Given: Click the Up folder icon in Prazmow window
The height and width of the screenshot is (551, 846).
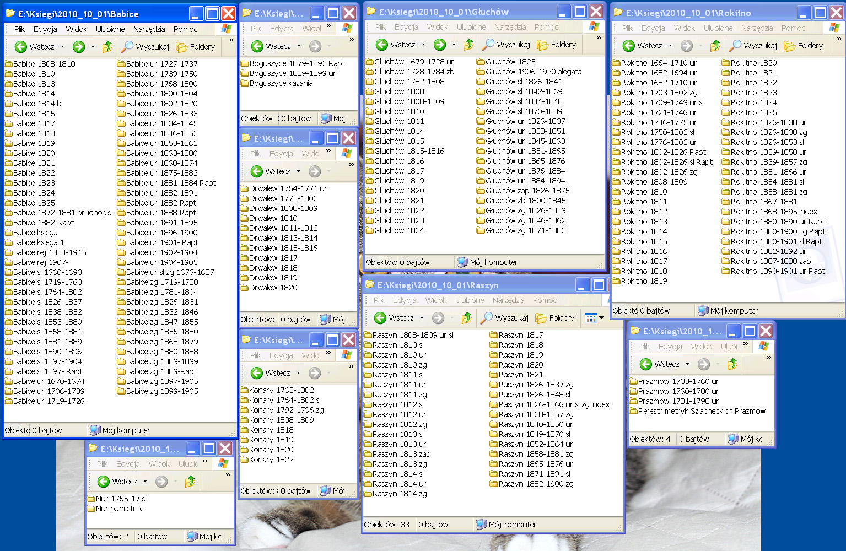Looking at the screenshot, I should pos(732,364).
